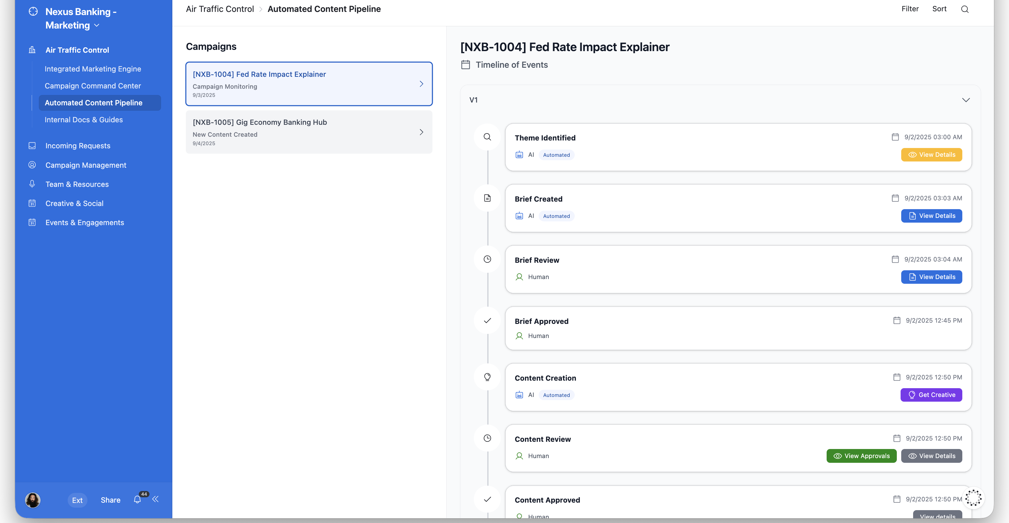Image resolution: width=1009 pixels, height=523 pixels.
Task: Open Campaign Command Center in sidebar
Action: coord(93,86)
